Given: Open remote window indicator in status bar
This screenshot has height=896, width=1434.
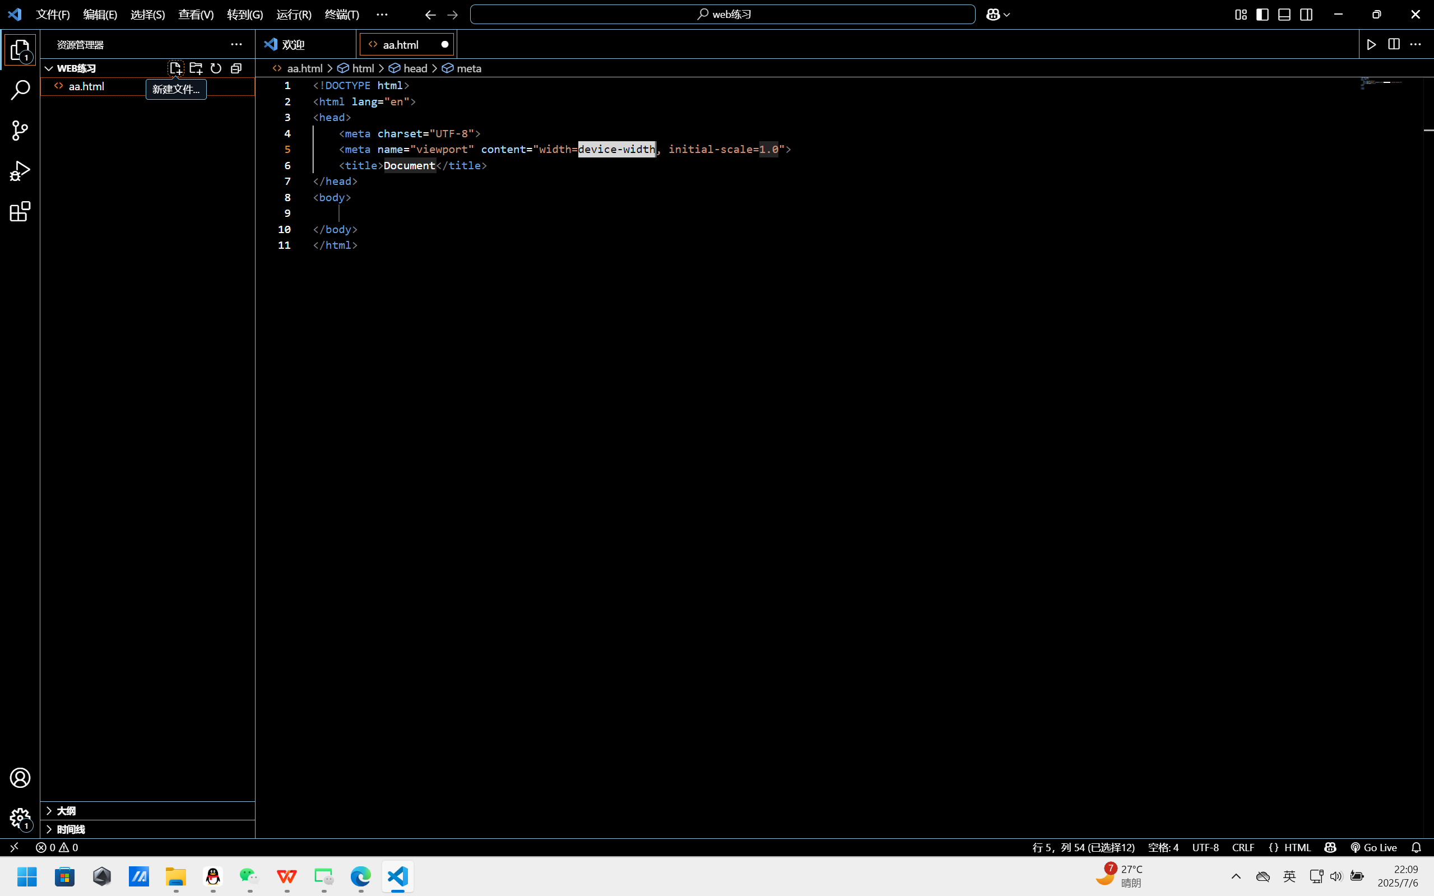Looking at the screenshot, I should (14, 847).
